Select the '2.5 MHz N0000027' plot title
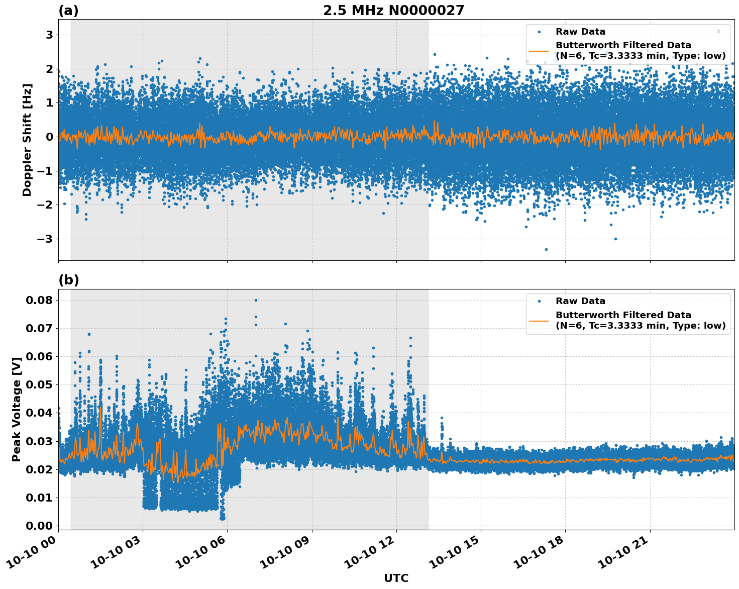Screen dimensions: 739x589 pyautogui.click(x=393, y=11)
